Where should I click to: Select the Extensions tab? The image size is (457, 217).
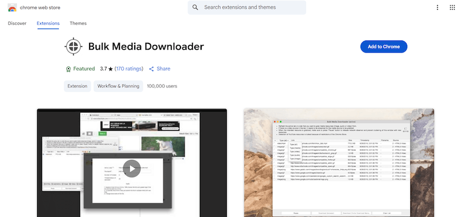pyautogui.click(x=48, y=23)
